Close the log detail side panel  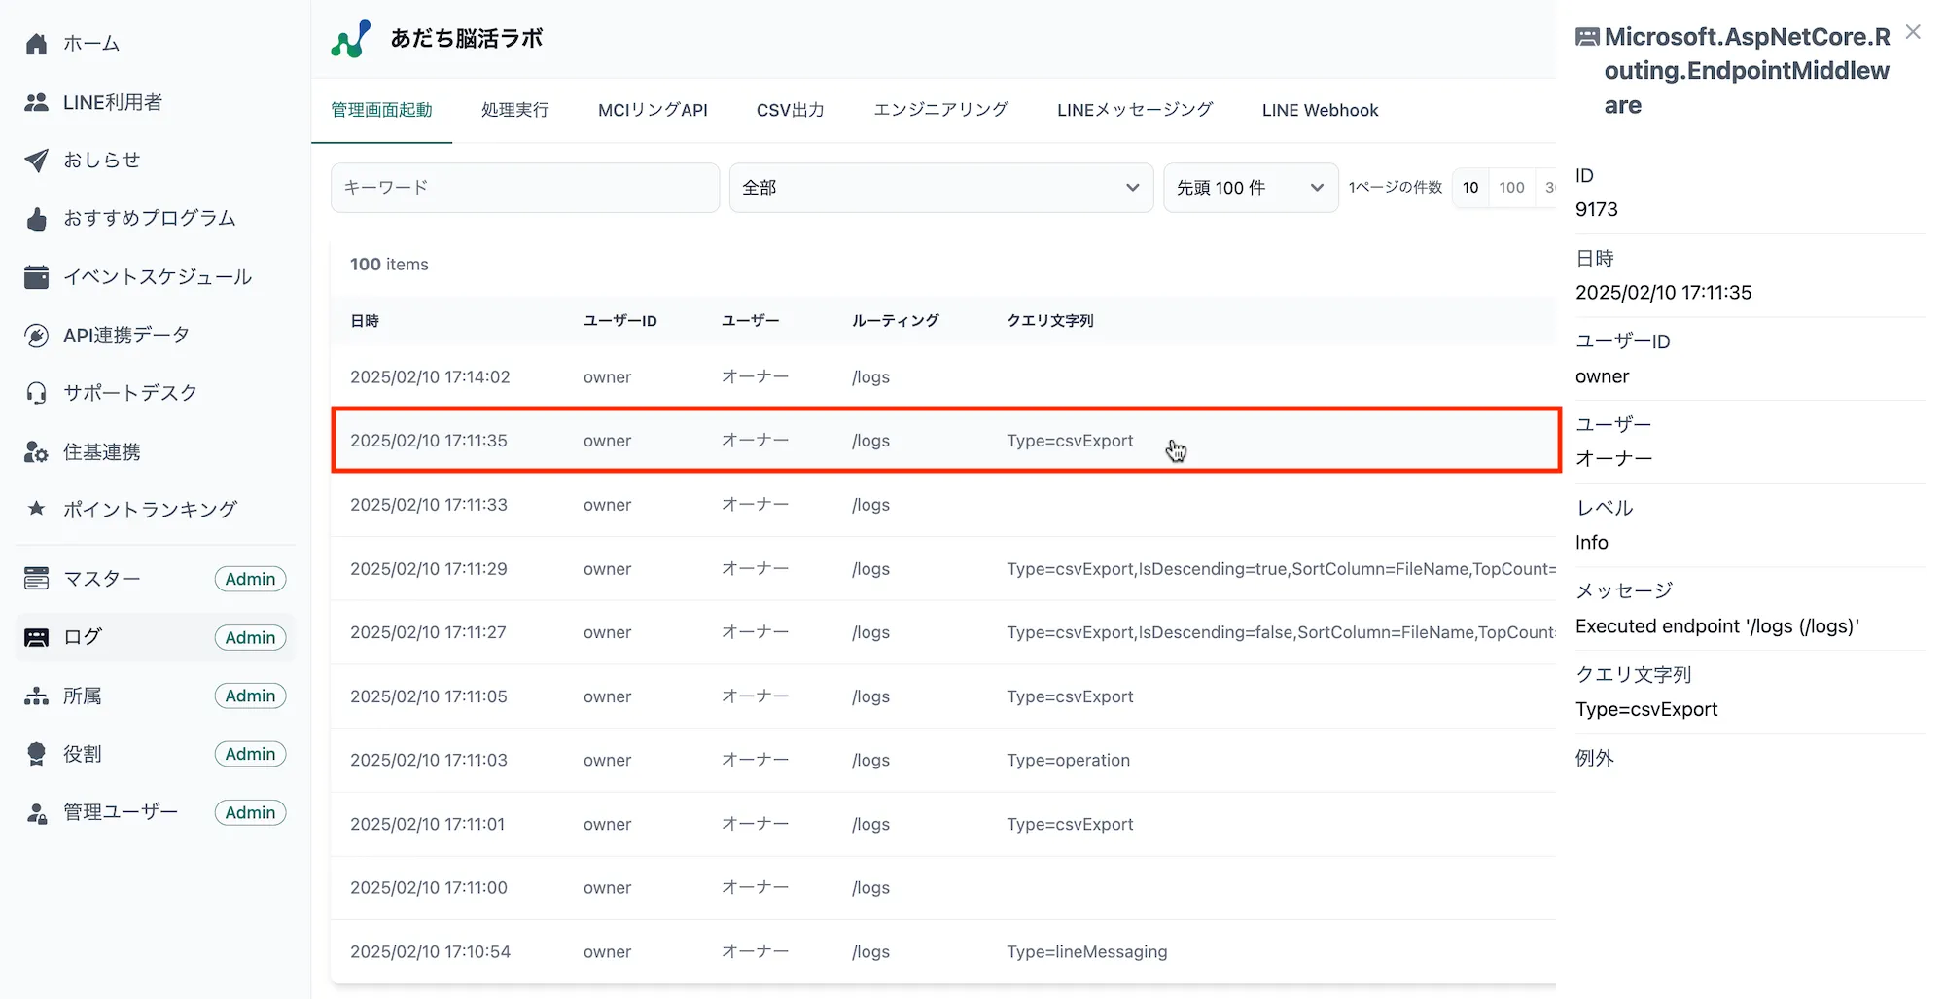click(1913, 32)
